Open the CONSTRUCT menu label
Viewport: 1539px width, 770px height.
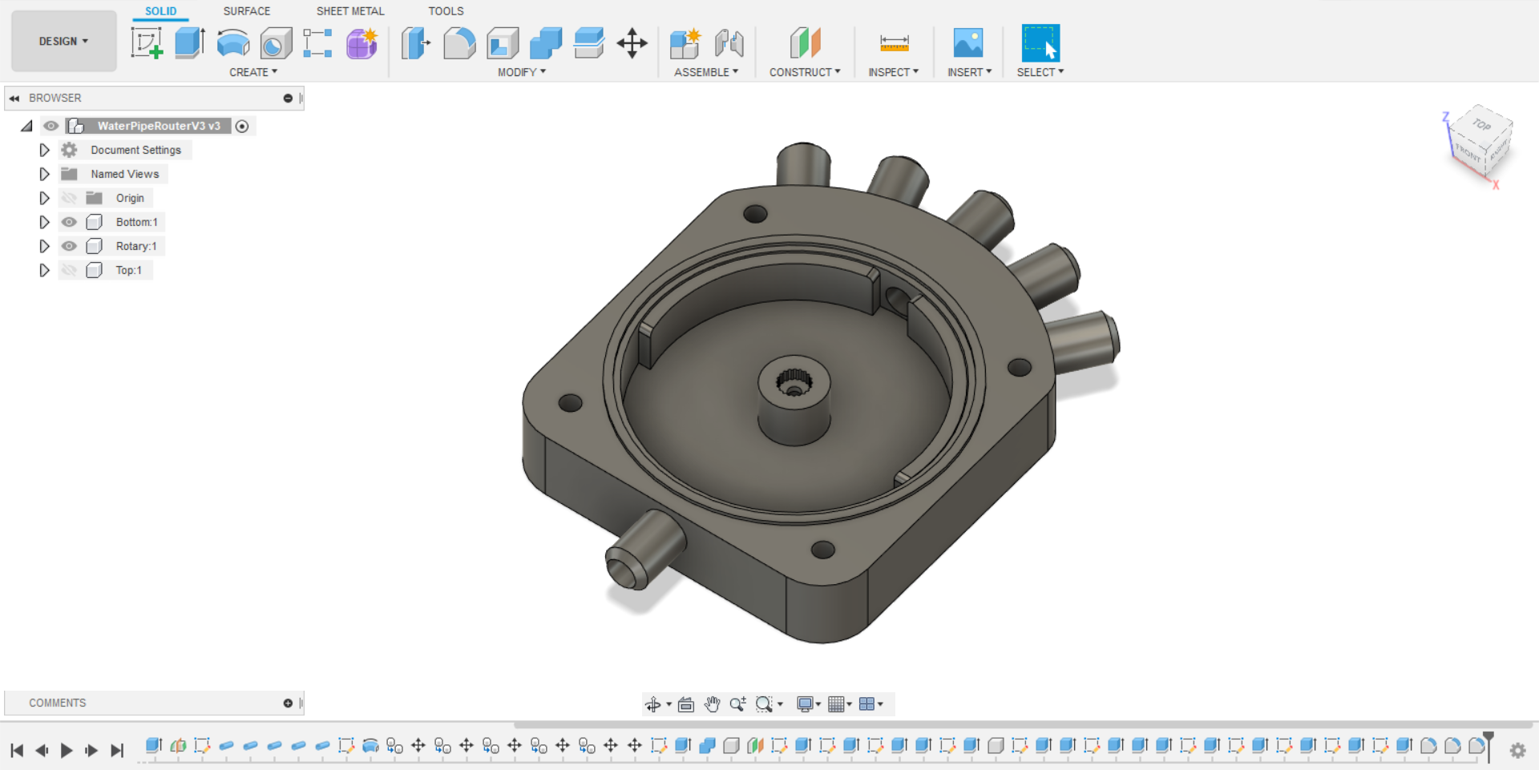[x=805, y=72]
